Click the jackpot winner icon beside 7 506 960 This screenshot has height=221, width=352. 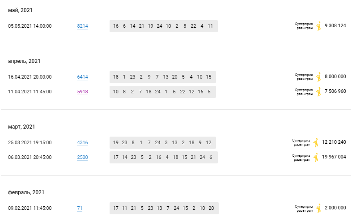coord(318,92)
